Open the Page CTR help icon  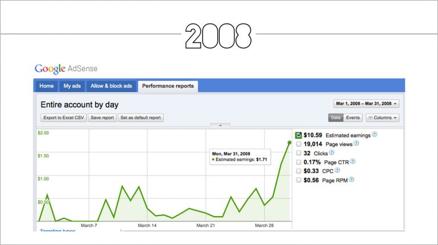352,161
